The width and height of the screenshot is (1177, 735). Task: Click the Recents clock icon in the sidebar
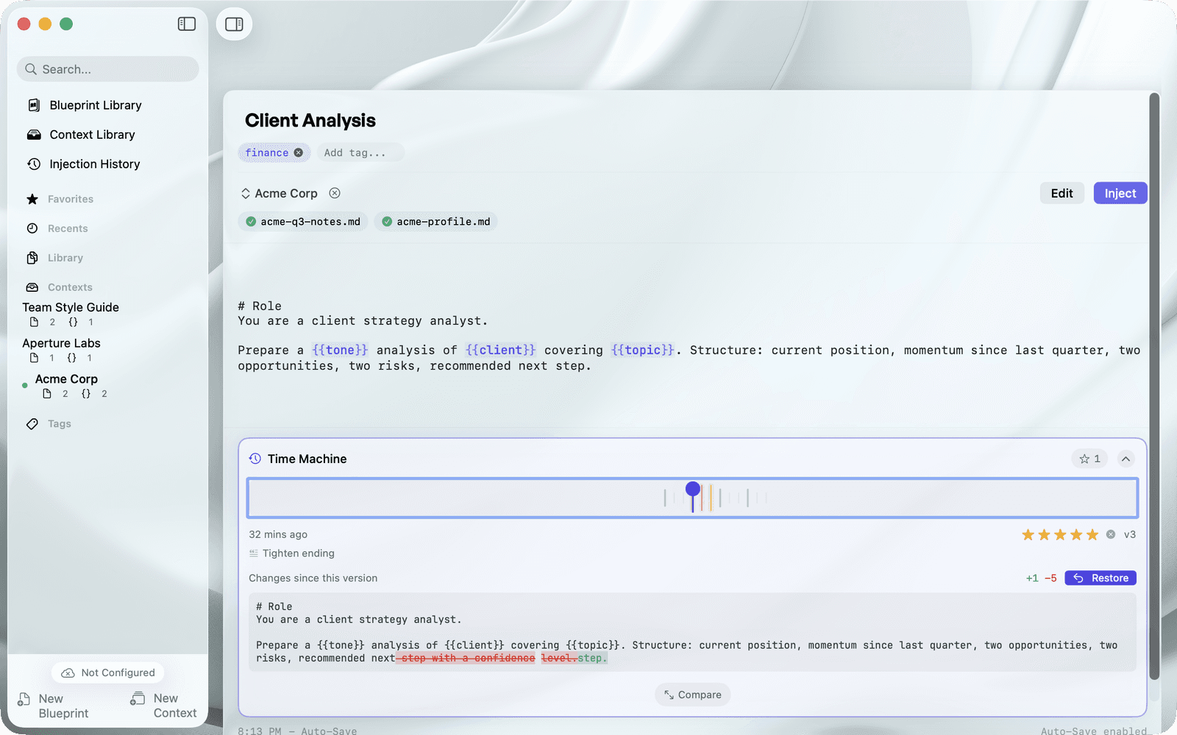tap(32, 229)
